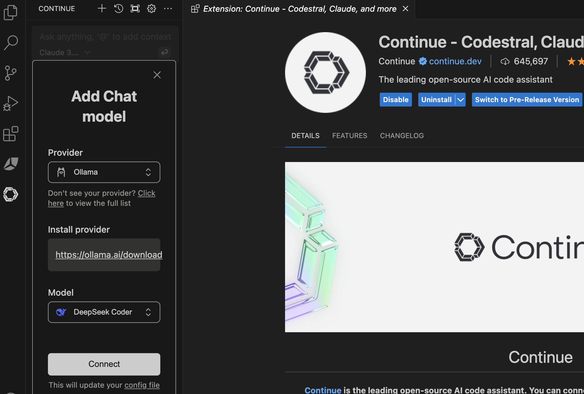Switch to the CHANGELOG tab

coord(402,136)
